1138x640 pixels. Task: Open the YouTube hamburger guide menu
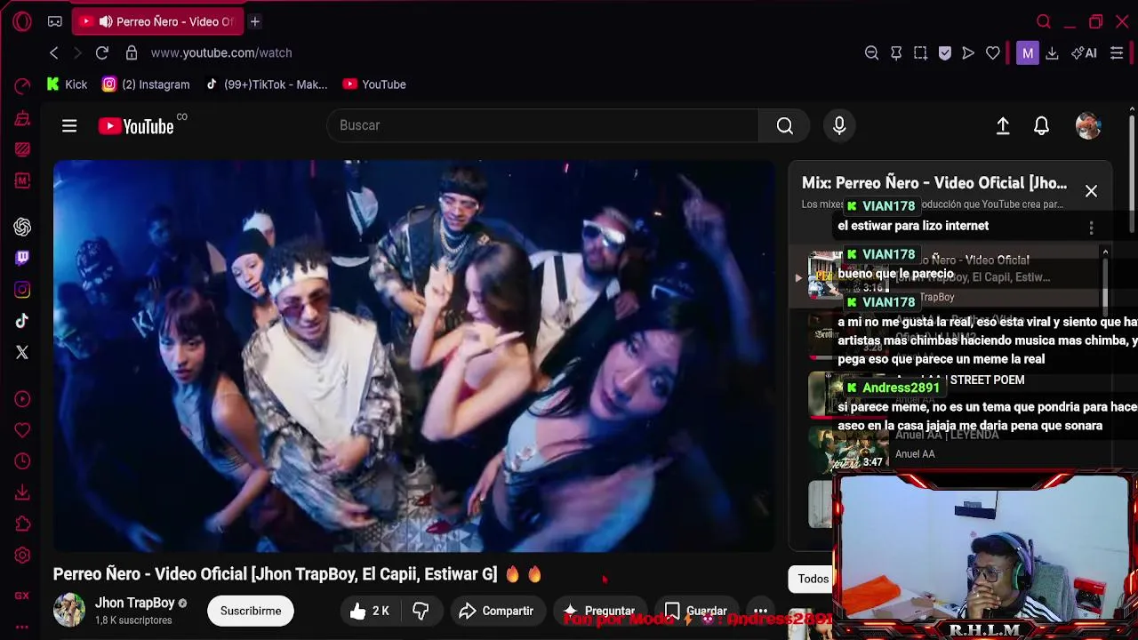(x=69, y=125)
